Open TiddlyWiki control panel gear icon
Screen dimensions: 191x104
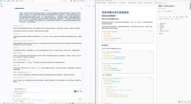pyautogui.click(x=166, y=11)
